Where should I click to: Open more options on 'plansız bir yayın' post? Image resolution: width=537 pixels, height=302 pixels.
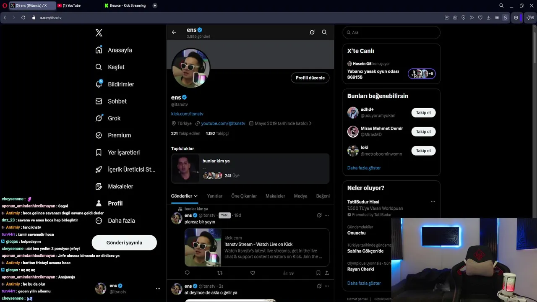click(x=327, y=215)
